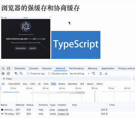135x118 pixels.
Task: Select the Network tab
Action: (61, 68)
